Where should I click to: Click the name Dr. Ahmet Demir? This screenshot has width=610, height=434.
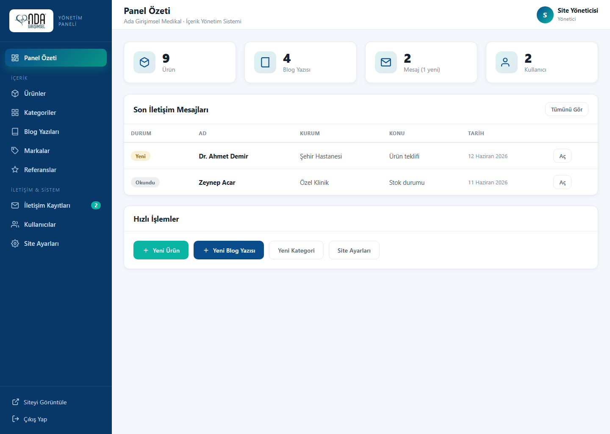pos(224,156)
